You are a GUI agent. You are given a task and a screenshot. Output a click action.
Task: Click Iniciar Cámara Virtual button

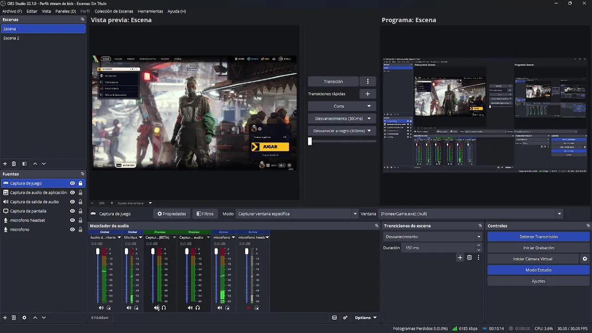[x=533, y=259]
